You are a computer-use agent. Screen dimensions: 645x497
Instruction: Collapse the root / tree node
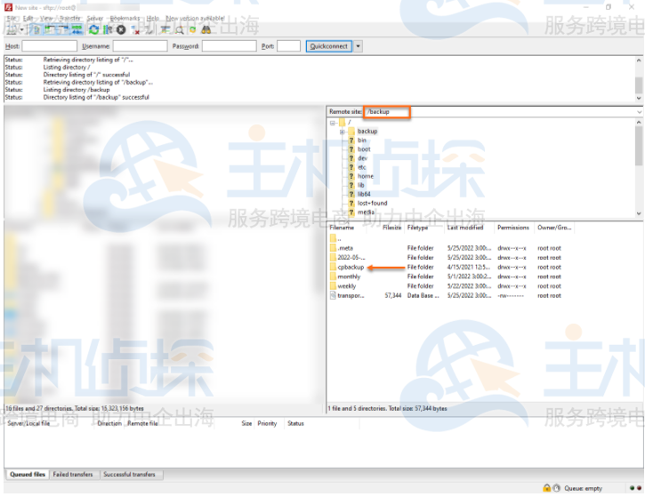(333, 123)
